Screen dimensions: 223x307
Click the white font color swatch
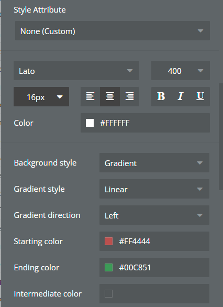90,123
